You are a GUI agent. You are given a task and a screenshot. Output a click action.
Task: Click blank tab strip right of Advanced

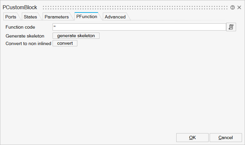pyautogui.click(x=185, y=17)
